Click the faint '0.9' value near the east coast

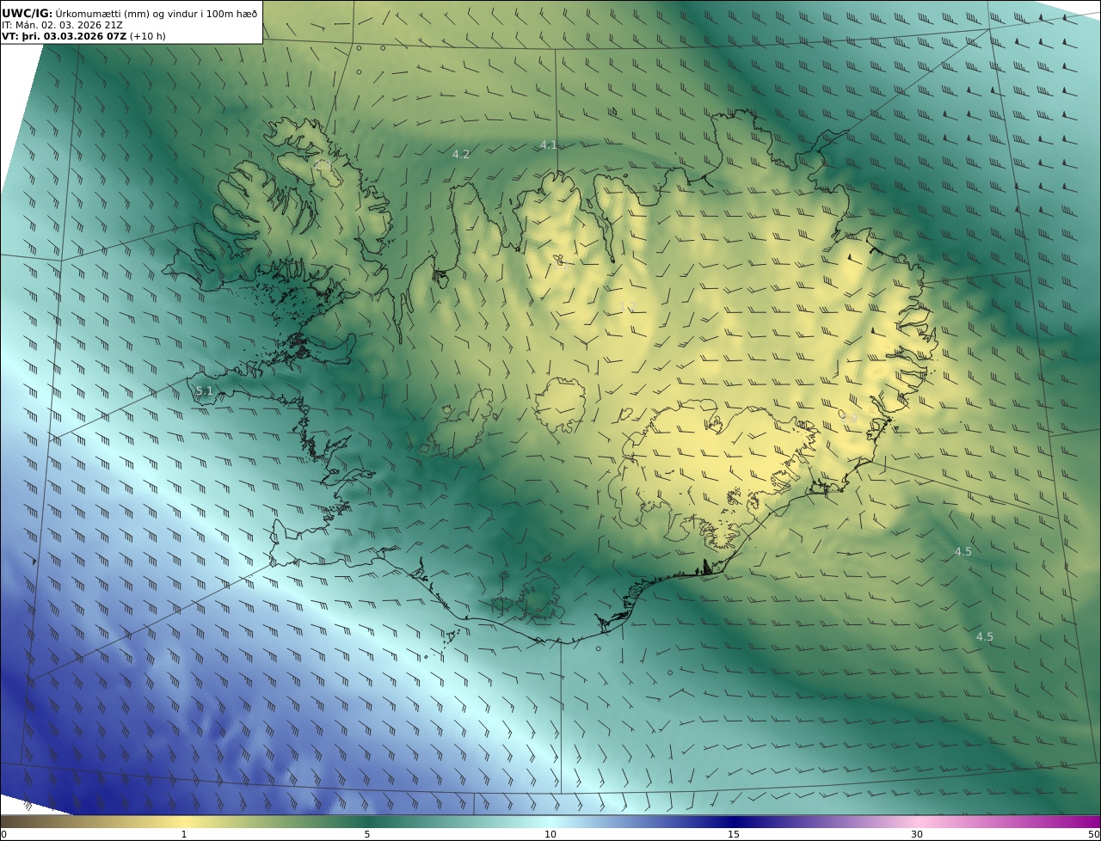(x=850, y=417)
